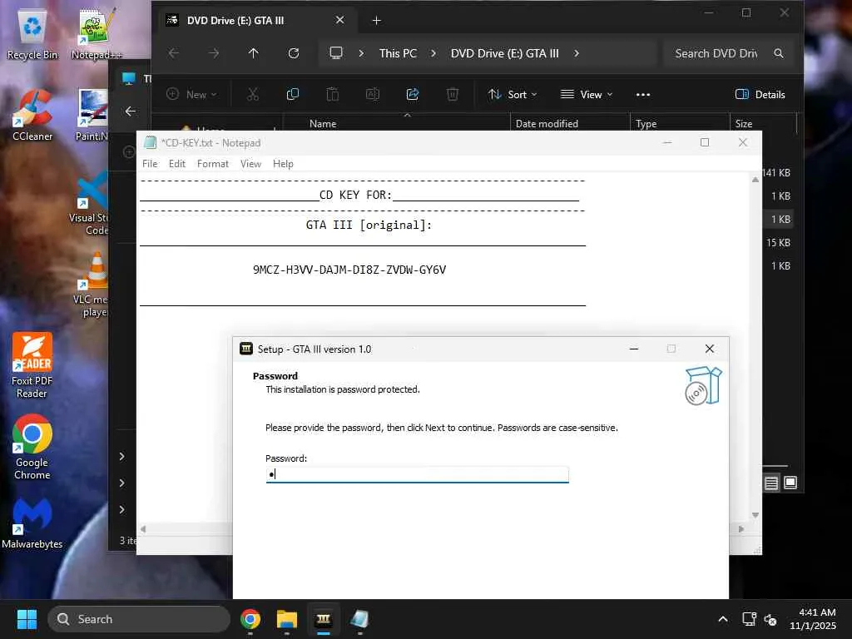Open the Notepad++ desktop shortcut
852x639 pixels.
coord(97,34)
